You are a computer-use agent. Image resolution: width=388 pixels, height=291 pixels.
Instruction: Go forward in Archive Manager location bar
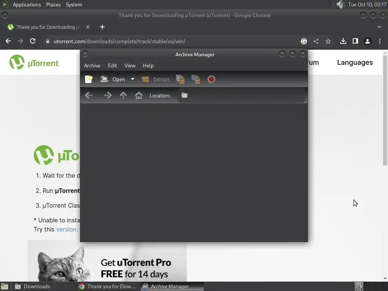[x=108, y=95]
